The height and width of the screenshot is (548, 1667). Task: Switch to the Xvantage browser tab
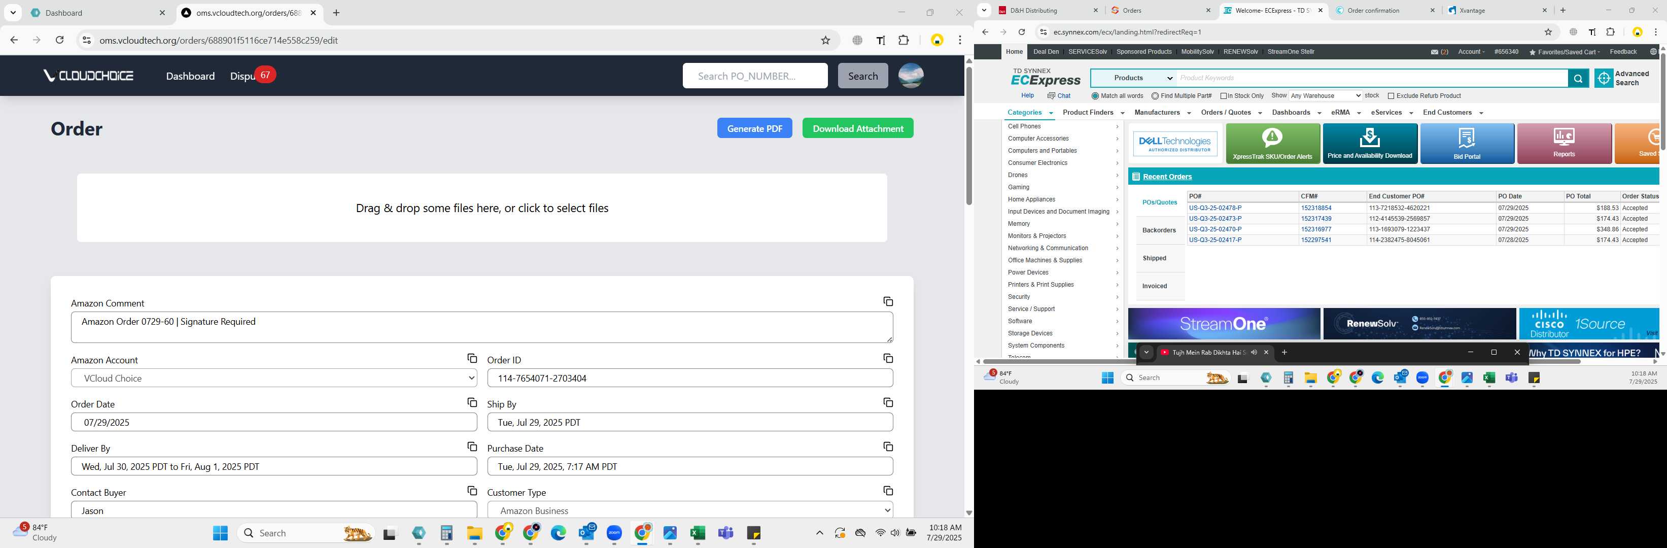(1498, 10)
